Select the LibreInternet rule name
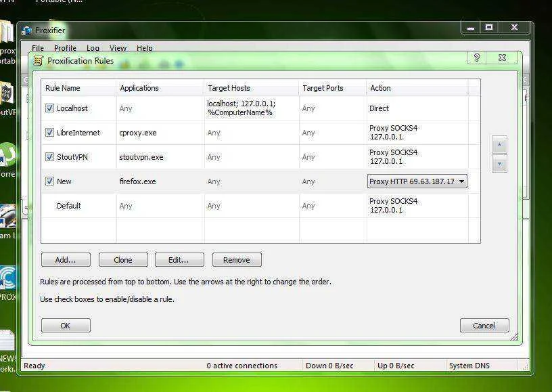Viewport: 552px width, 392px height. point(78,133)
